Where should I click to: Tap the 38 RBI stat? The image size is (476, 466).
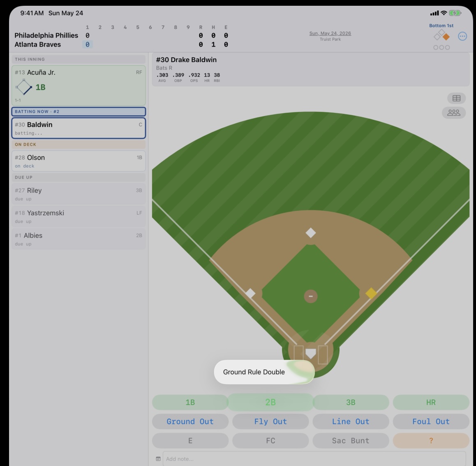point(217,77)
